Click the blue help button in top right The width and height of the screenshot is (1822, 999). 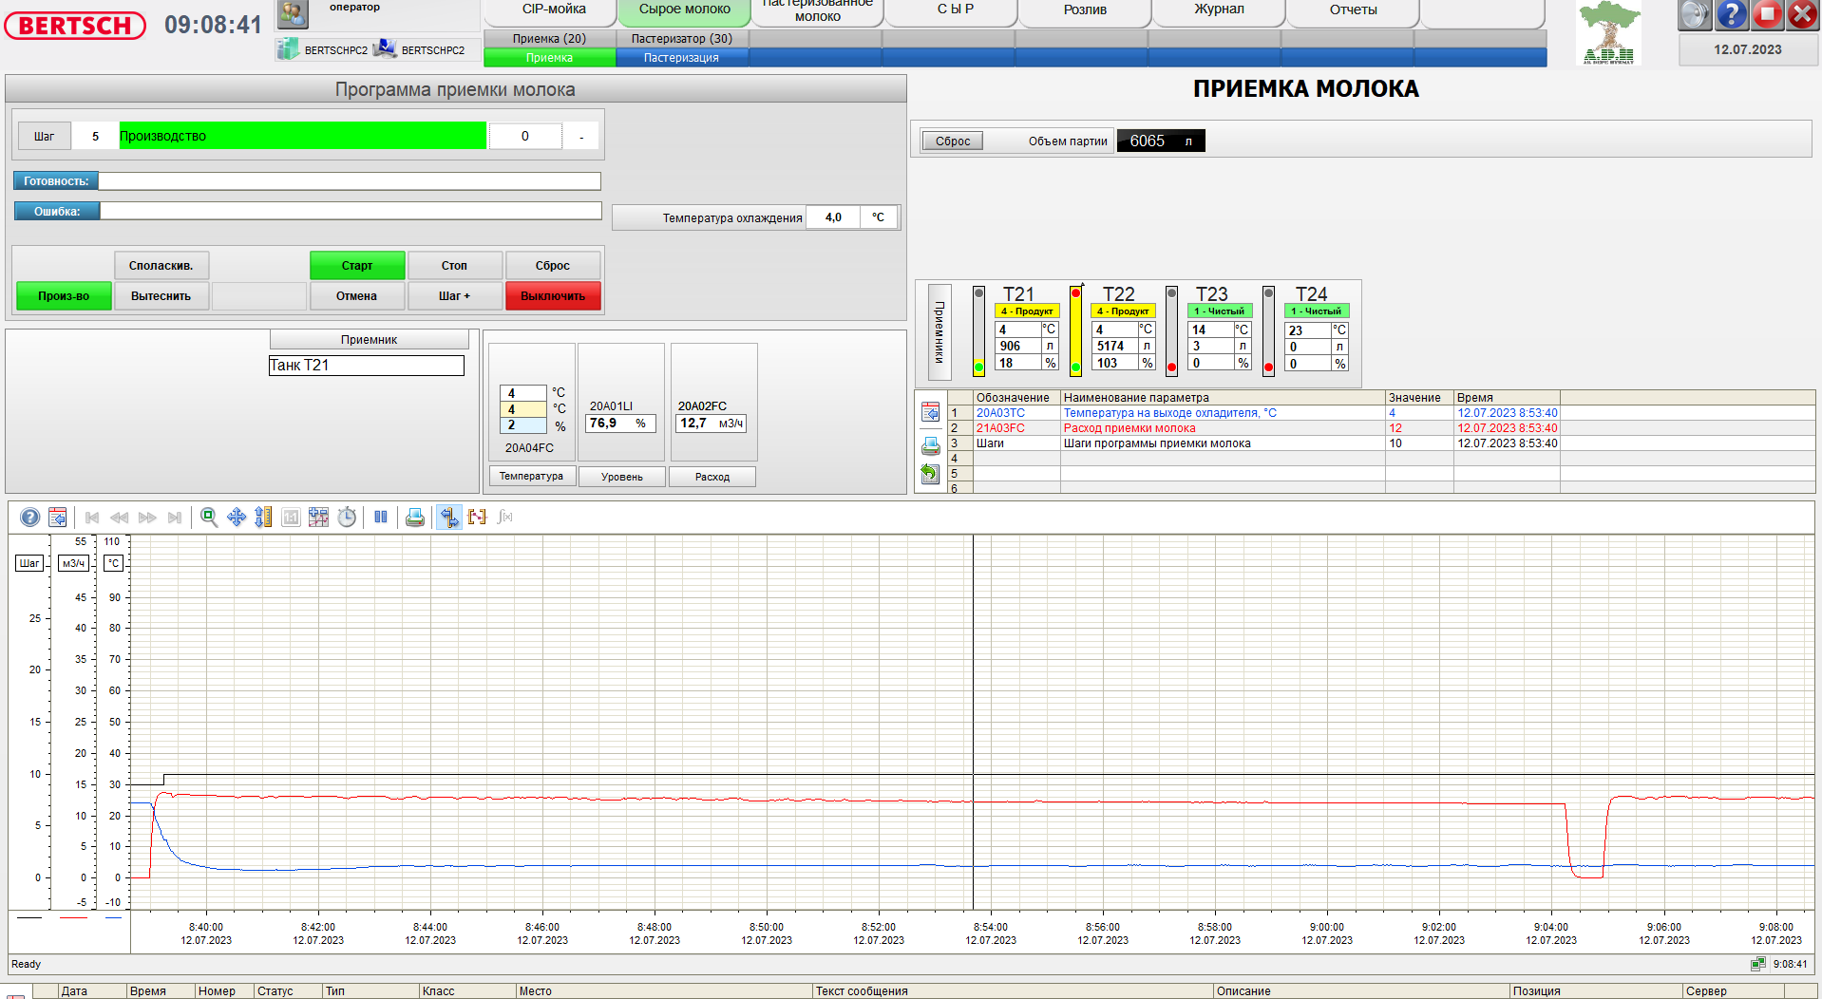pos(1732,14)
